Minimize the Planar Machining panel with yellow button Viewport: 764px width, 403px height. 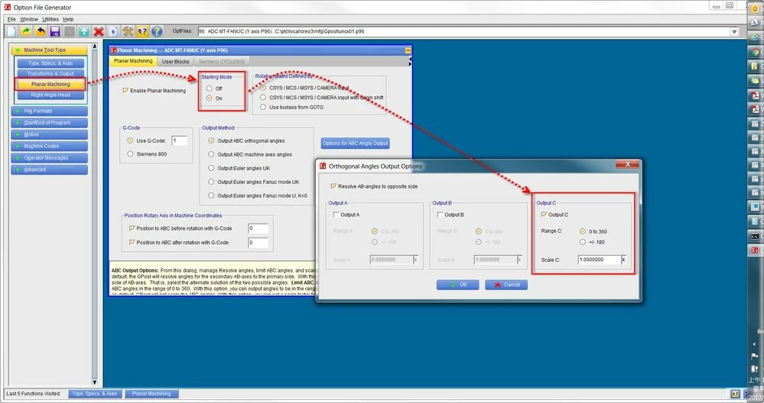408,50
